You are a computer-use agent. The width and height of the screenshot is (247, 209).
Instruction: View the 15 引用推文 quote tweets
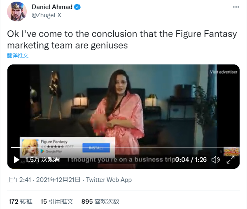[x=57, y=202]
